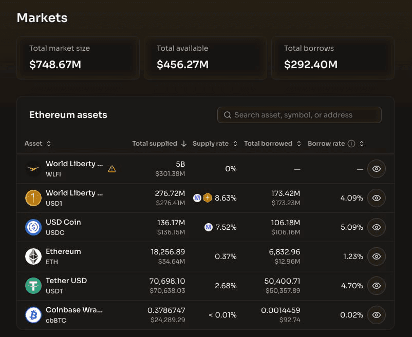Sort by Supply rate column arrows
The height and width of the screenshot is (337, 412).
pyautogui.click(x=235, y=144)
